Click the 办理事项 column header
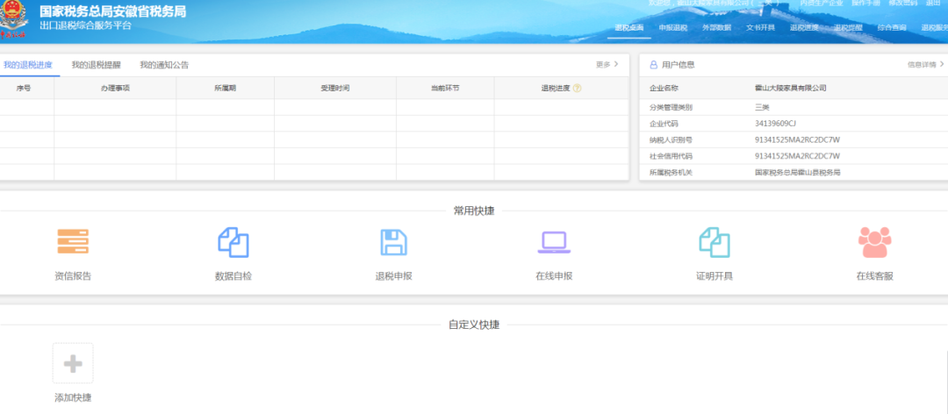The height and width of the screenshot is (414, 948). [x=115, y=89]
